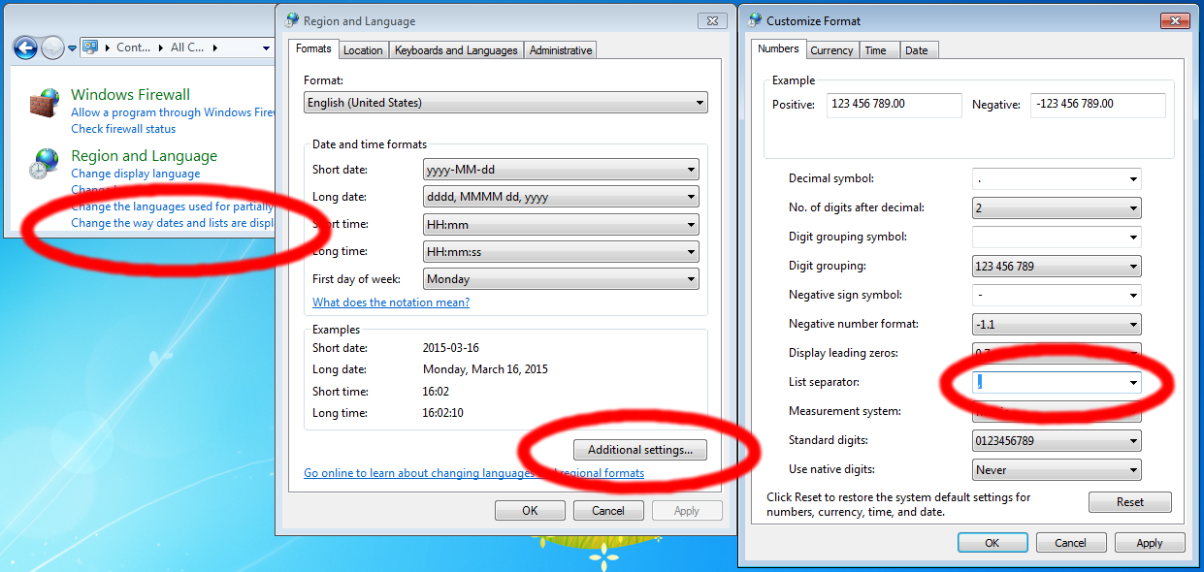Click the Cont... breadcrumb in address bar
This screenshot has height=572, width=1204.
134,47
